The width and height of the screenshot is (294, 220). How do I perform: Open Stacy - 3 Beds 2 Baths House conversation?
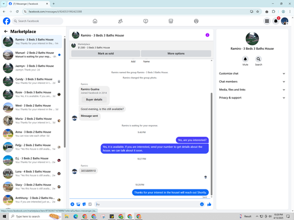point(32,187)
